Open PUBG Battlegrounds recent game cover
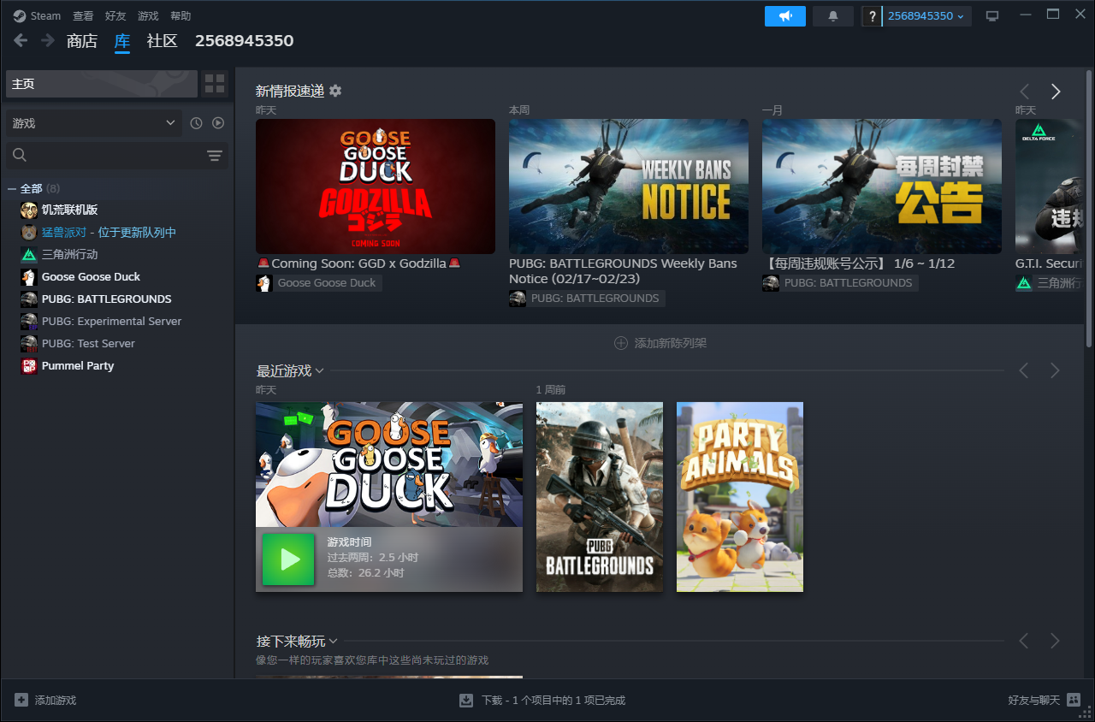This screenshot has width=1095, height=722. (600, 497)
